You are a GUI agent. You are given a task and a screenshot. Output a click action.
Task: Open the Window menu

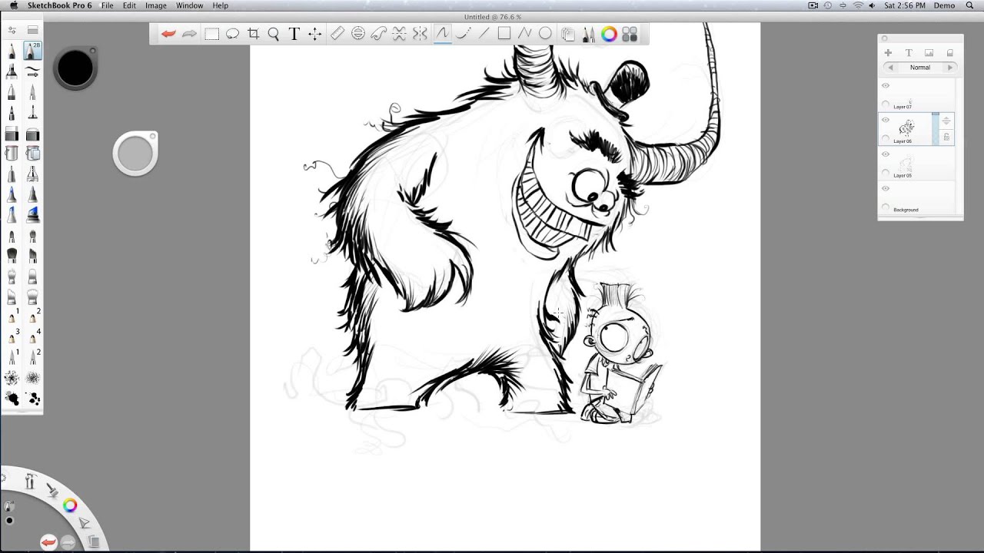(x=188, y=5)
